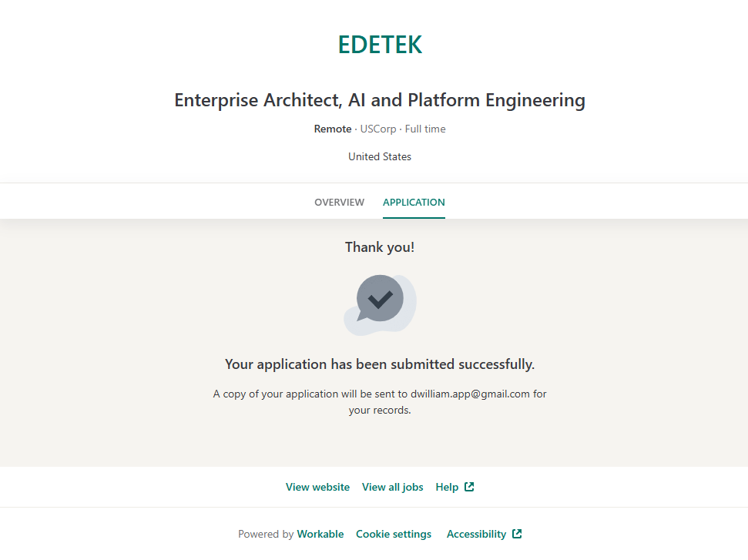Click the application submitted successfully message

pyautogui.click(x=380, y=364)
